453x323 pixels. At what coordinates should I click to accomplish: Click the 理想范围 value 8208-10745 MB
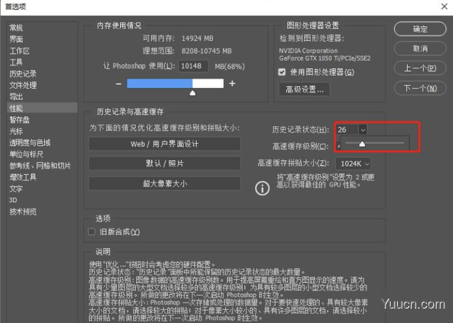(x=207, y=51)
